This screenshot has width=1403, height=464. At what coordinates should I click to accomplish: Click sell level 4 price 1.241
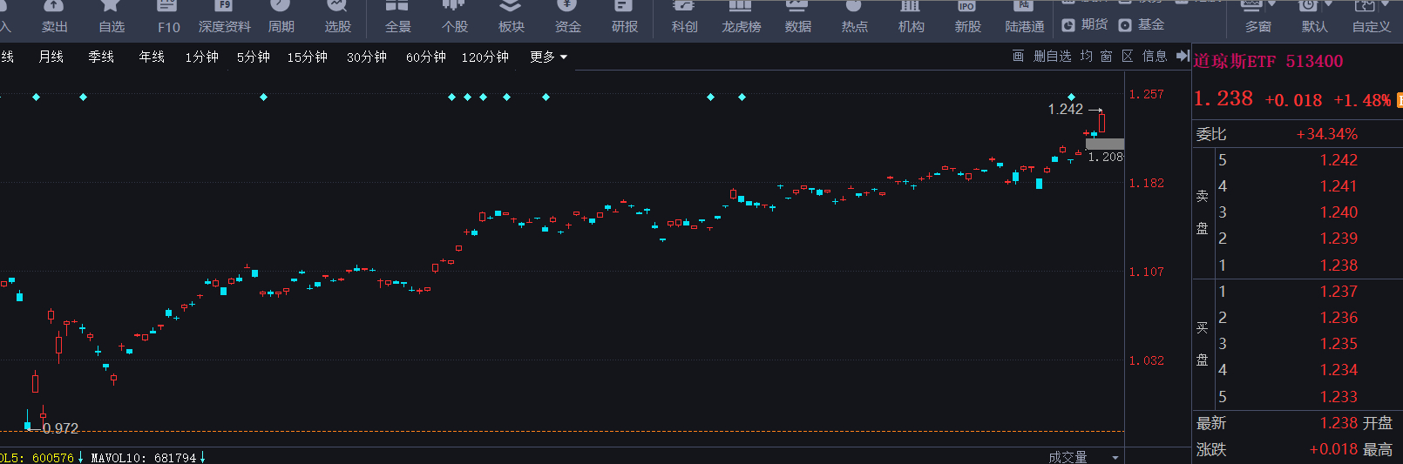click(x=1339, y=186)
